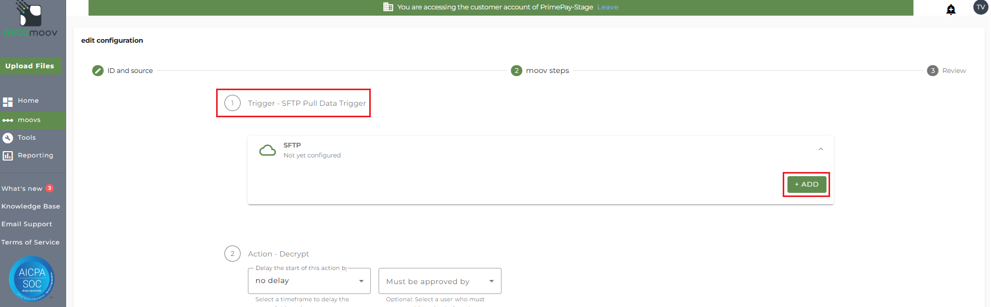
Task: Open the Knowledge Base link
Action: (x=31, y=206)
